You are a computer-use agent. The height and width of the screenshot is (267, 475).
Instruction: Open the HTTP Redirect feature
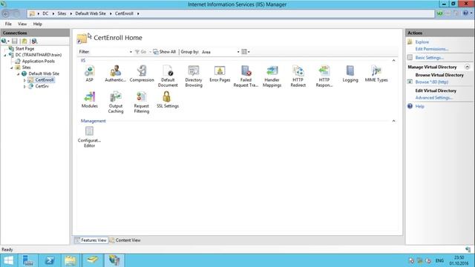coord(298,76)
